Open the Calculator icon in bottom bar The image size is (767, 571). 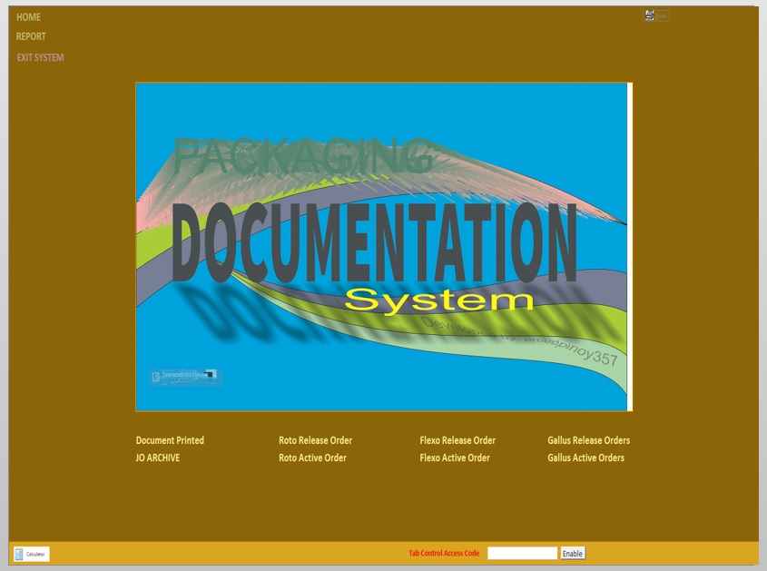tap(31, 554)
